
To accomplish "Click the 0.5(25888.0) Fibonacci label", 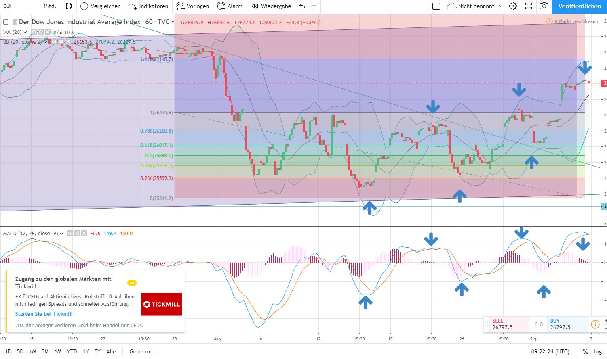I will 159,156.
